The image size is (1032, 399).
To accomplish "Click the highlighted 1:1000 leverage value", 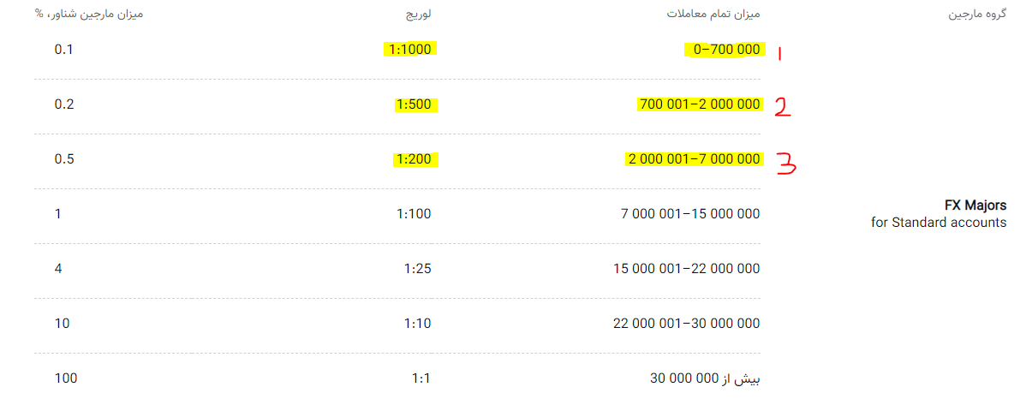I will (411, 50).
